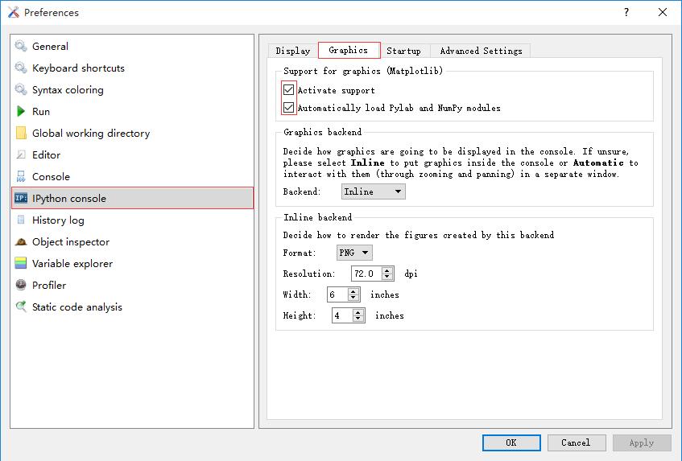Viewport: 682px width, 461px height.
Task: Click the Spyder logo in title bar
Action: (14, 12)
